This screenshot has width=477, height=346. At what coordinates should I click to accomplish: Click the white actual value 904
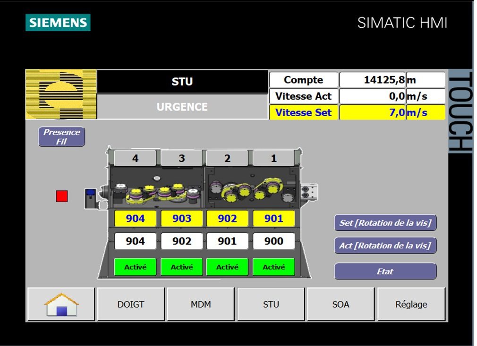pyautogui.click(x=136, y=241)
